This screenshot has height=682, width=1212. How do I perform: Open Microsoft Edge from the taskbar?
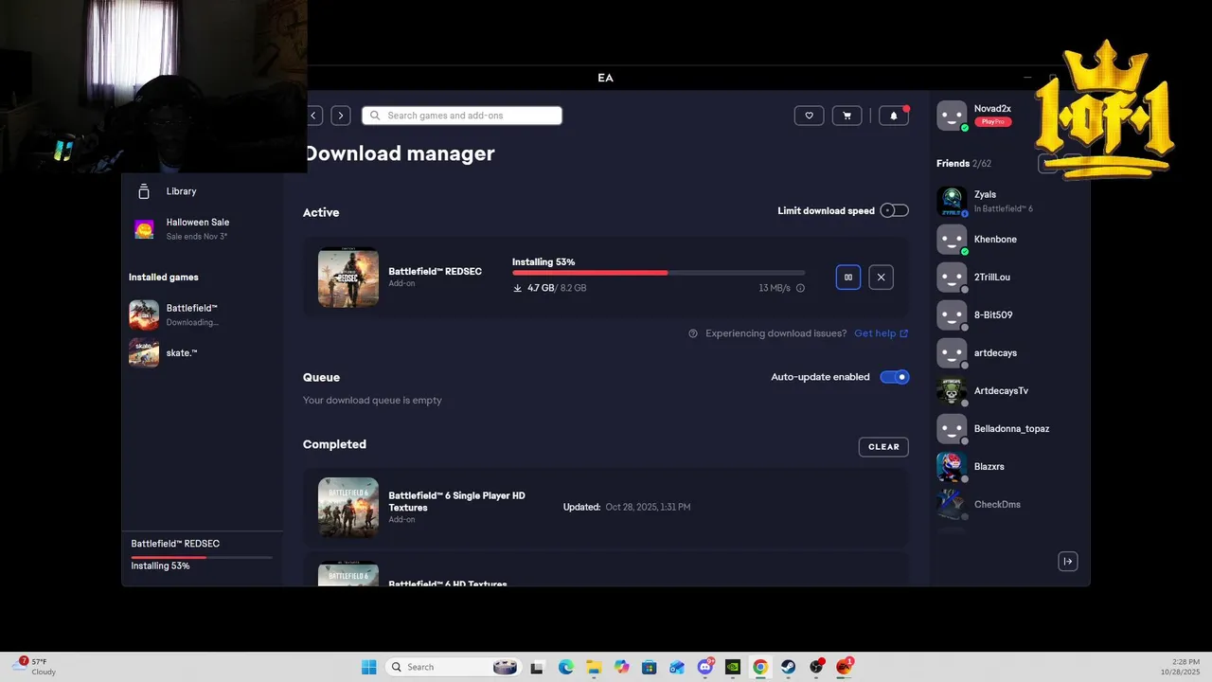tap(565, 667)
